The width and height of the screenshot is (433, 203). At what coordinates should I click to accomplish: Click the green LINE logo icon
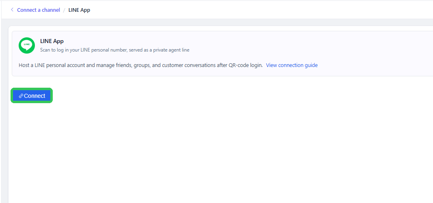point(27,45)
